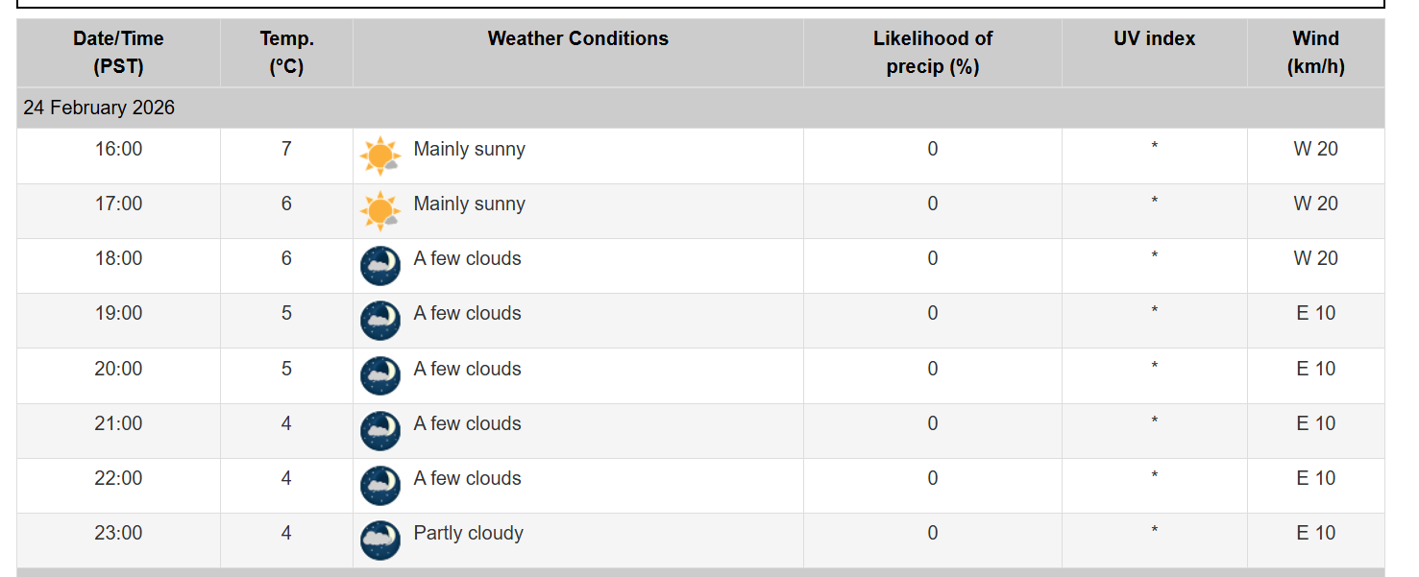Click the W 20 wind value at 18:00
This screenshot has height=577, width=1419.
1315,258
